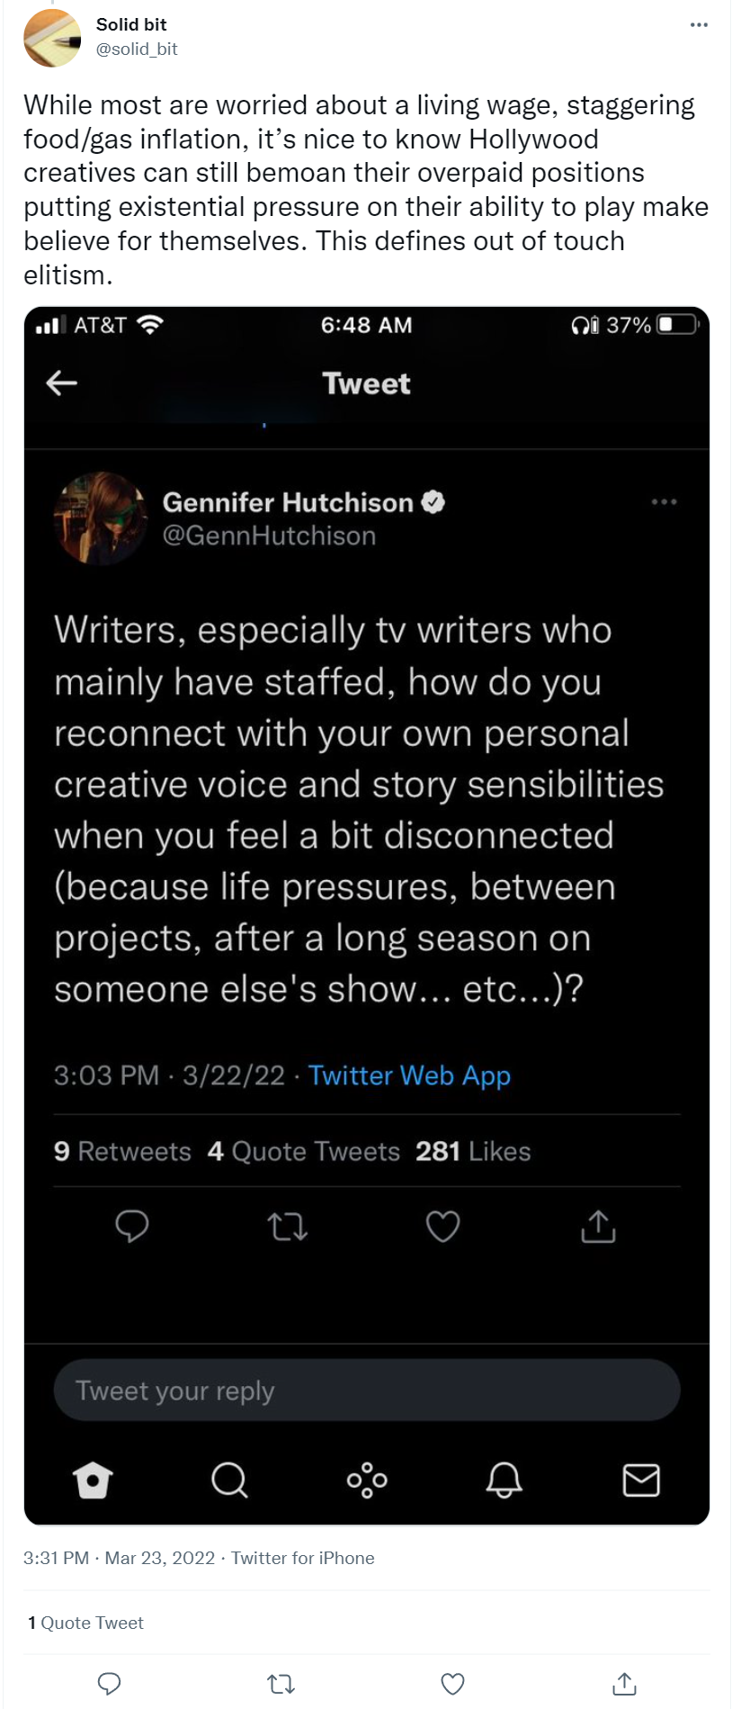Click the share icon below the tweet
732x1709 pixels.
point(625,1684)
